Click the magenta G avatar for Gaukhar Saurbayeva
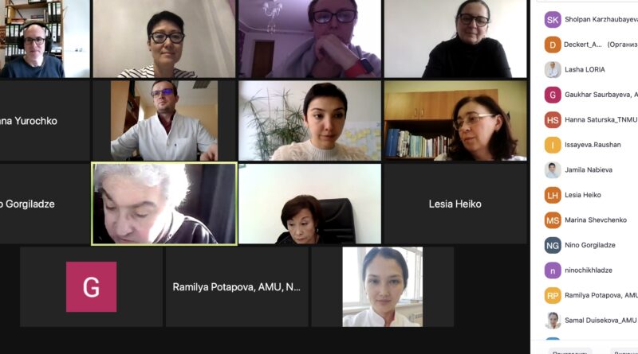 point(553,95)
